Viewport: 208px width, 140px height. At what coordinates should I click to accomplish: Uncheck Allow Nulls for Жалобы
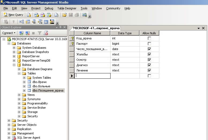(x=149, y=54)
